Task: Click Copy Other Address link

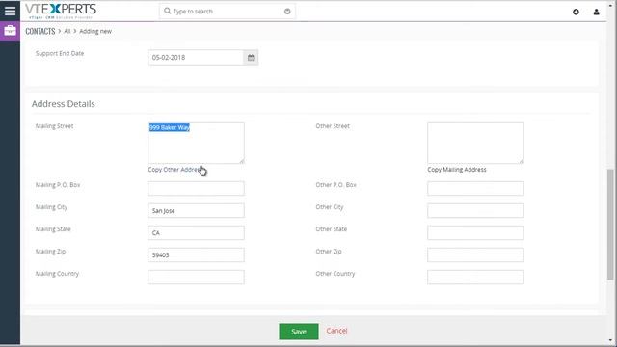Action: tap(174, 170)
